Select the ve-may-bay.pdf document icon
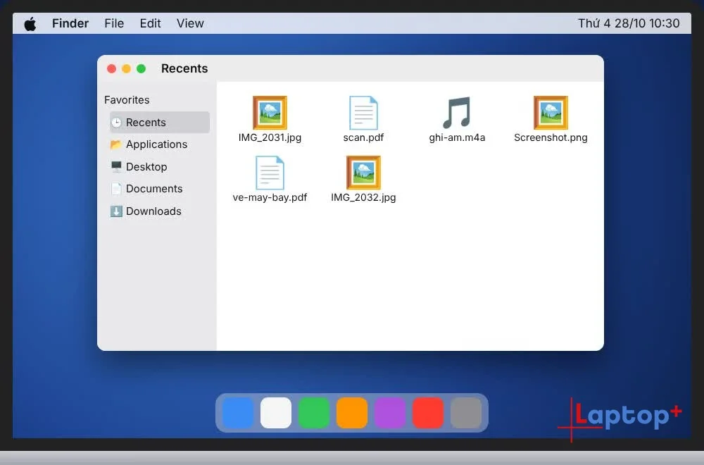This screenshot has width=704, height=465. pos(270,173)
